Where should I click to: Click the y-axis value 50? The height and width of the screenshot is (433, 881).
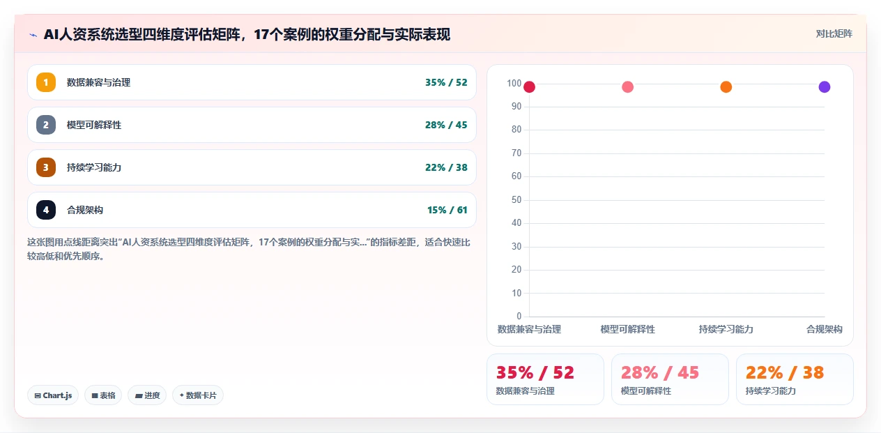click(x=516, y=200)
